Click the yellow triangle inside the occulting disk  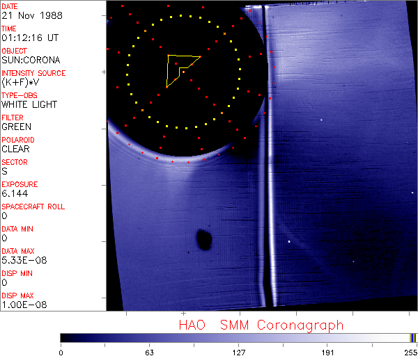click(x=181, y=68)
